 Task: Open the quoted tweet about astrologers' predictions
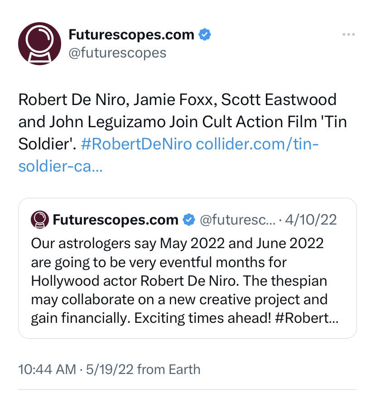[x=187, y=269]
